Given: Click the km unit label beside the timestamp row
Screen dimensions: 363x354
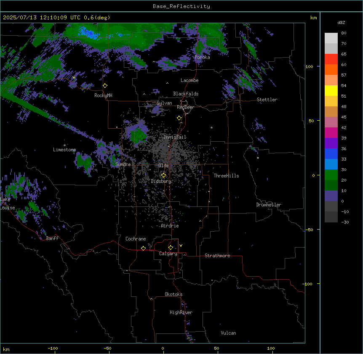Looking at the screenshot, I should [313, 18].
